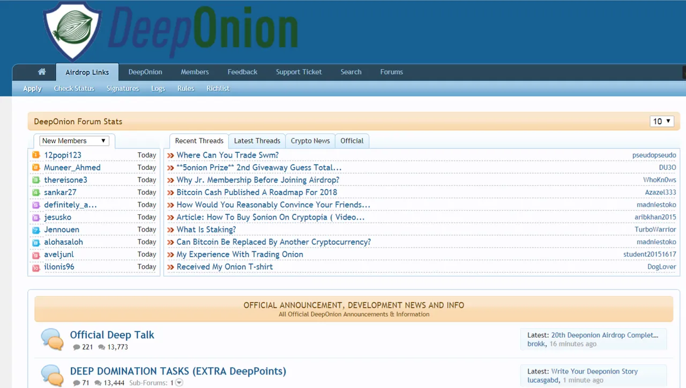This screenshot has width=686, height=388.
Task: Click OFFICIAL ANNOUNCEMENT, DEVELOPMENT NEWS AND INFO heading
Action: (x=354, y=305)
